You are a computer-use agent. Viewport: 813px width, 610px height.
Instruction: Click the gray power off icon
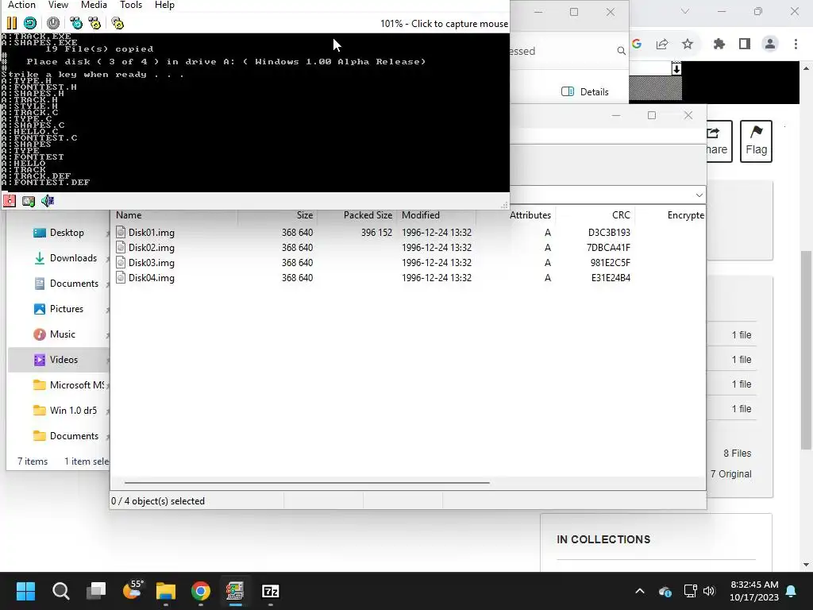click(53, 23)
